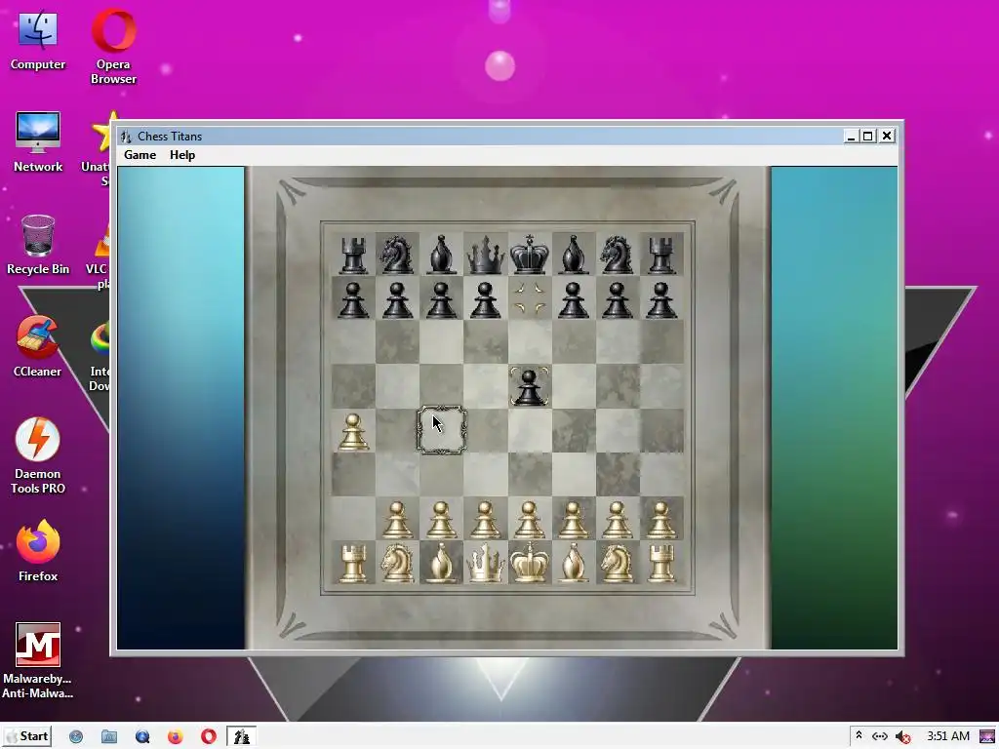This screenshot has width=999, height=749.
Task: Select the white pawn on a4
Action: (x=353, y=432)
